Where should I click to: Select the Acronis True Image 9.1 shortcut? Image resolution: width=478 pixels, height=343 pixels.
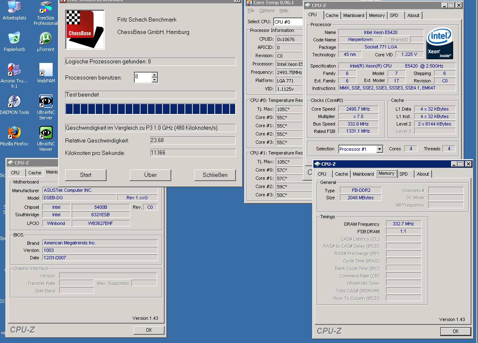point(14,75)
